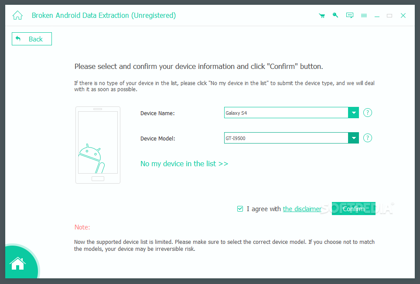Go back using the Back button
The width and height of the screenshot is (420, 284).
31,39
